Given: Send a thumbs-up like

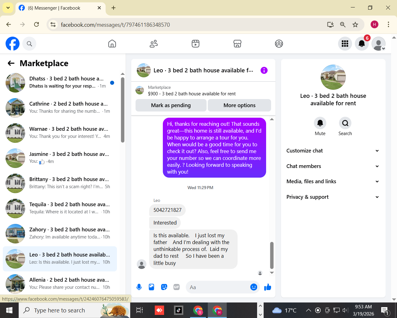Looking at the screenshot, I should [x=268, y=287].
